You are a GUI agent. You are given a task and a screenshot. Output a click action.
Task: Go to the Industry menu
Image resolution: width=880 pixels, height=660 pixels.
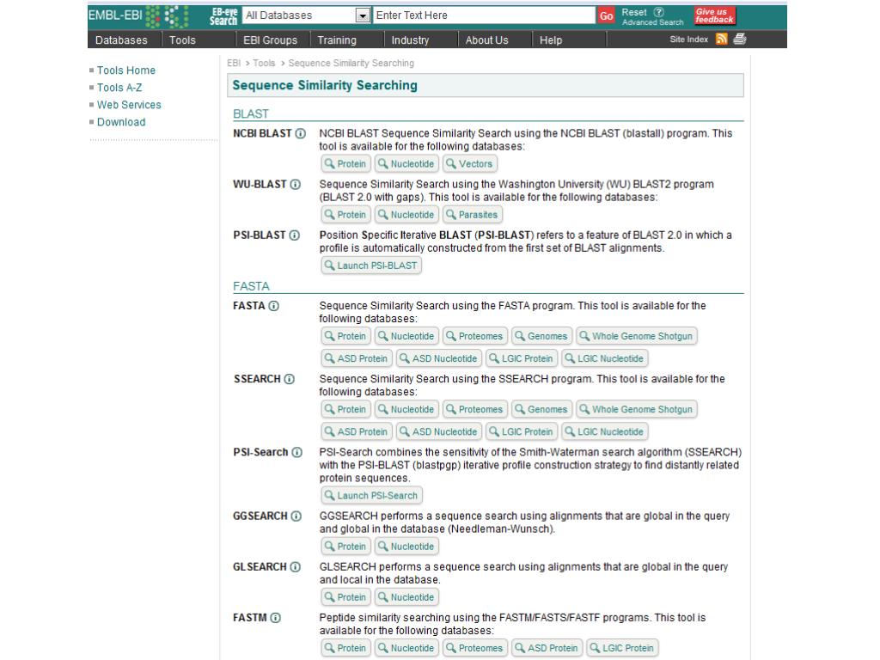410,40
